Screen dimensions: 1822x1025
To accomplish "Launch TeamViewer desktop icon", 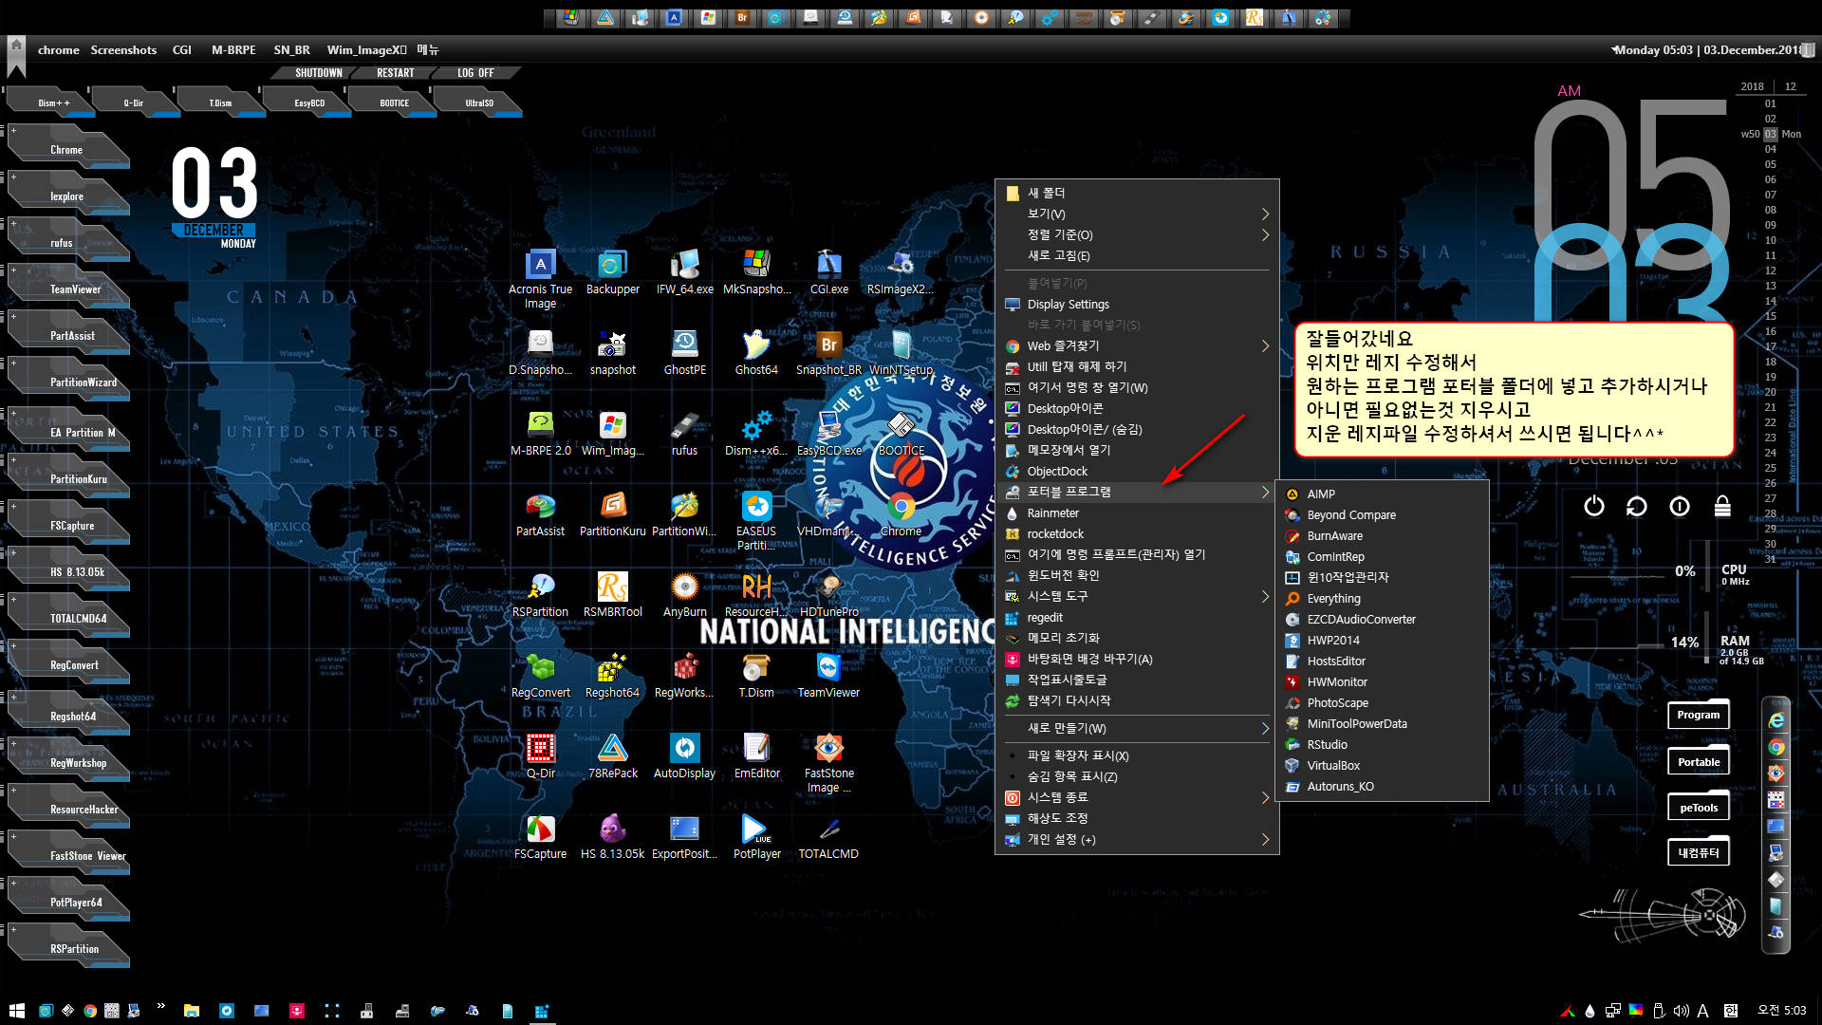I will [x=828, y=677].
